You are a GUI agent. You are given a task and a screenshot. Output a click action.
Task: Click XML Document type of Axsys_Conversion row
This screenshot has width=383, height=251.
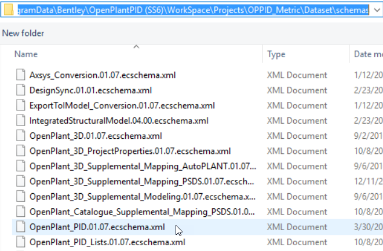[297, 75]
